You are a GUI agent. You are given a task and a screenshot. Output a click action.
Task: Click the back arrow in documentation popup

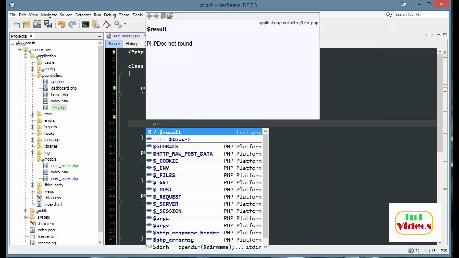150,16
